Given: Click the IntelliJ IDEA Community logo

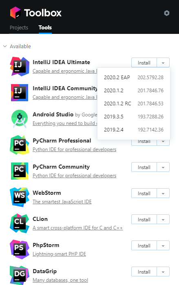Looking at the screenshot, I should [20, 93].
